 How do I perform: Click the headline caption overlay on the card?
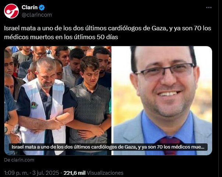[x=108, y=147]
